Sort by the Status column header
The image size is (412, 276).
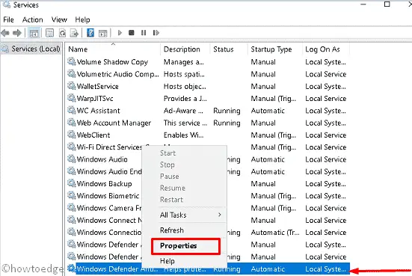pos(229,49)
